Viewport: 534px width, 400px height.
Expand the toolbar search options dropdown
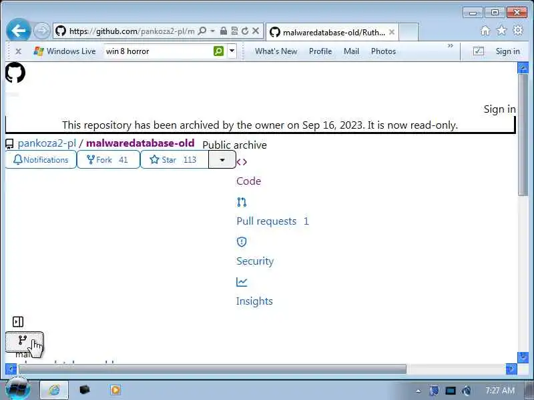[x=232, y=51]
